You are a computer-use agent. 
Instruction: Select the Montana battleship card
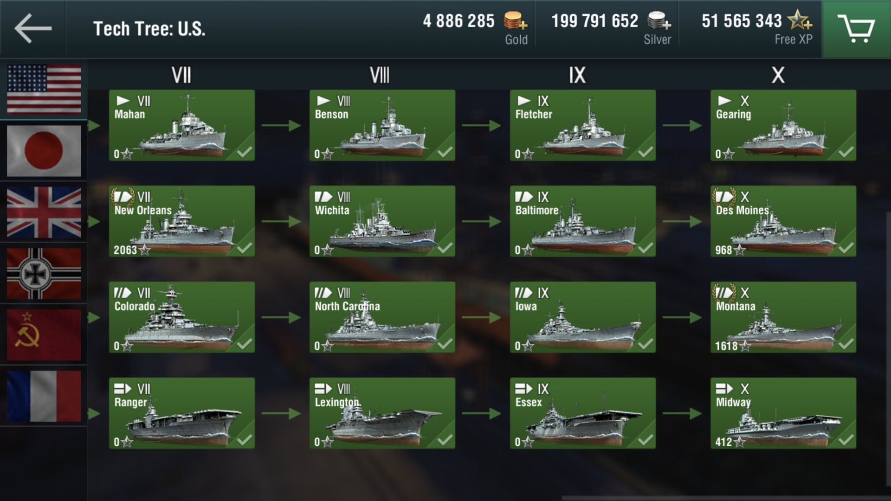pyautogui.click(x=783, y=317)
